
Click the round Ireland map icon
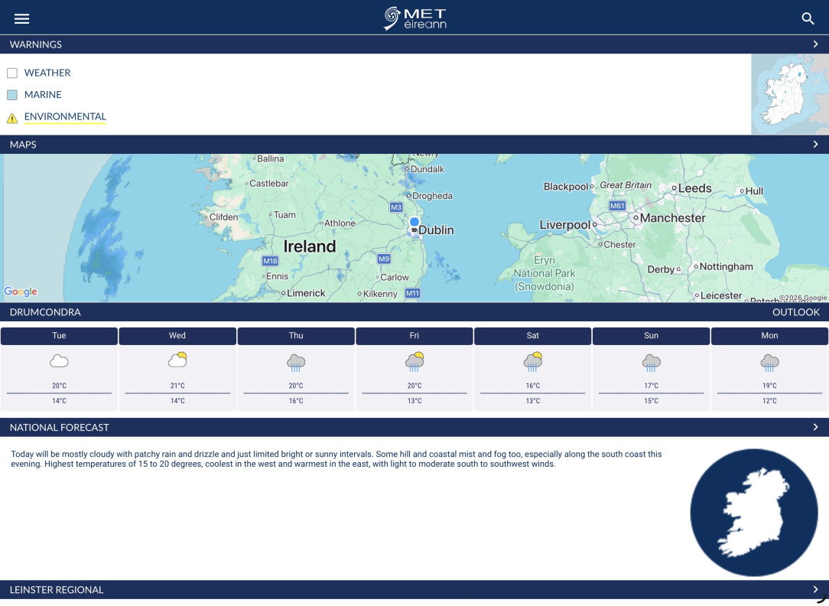tap(754, 513)
